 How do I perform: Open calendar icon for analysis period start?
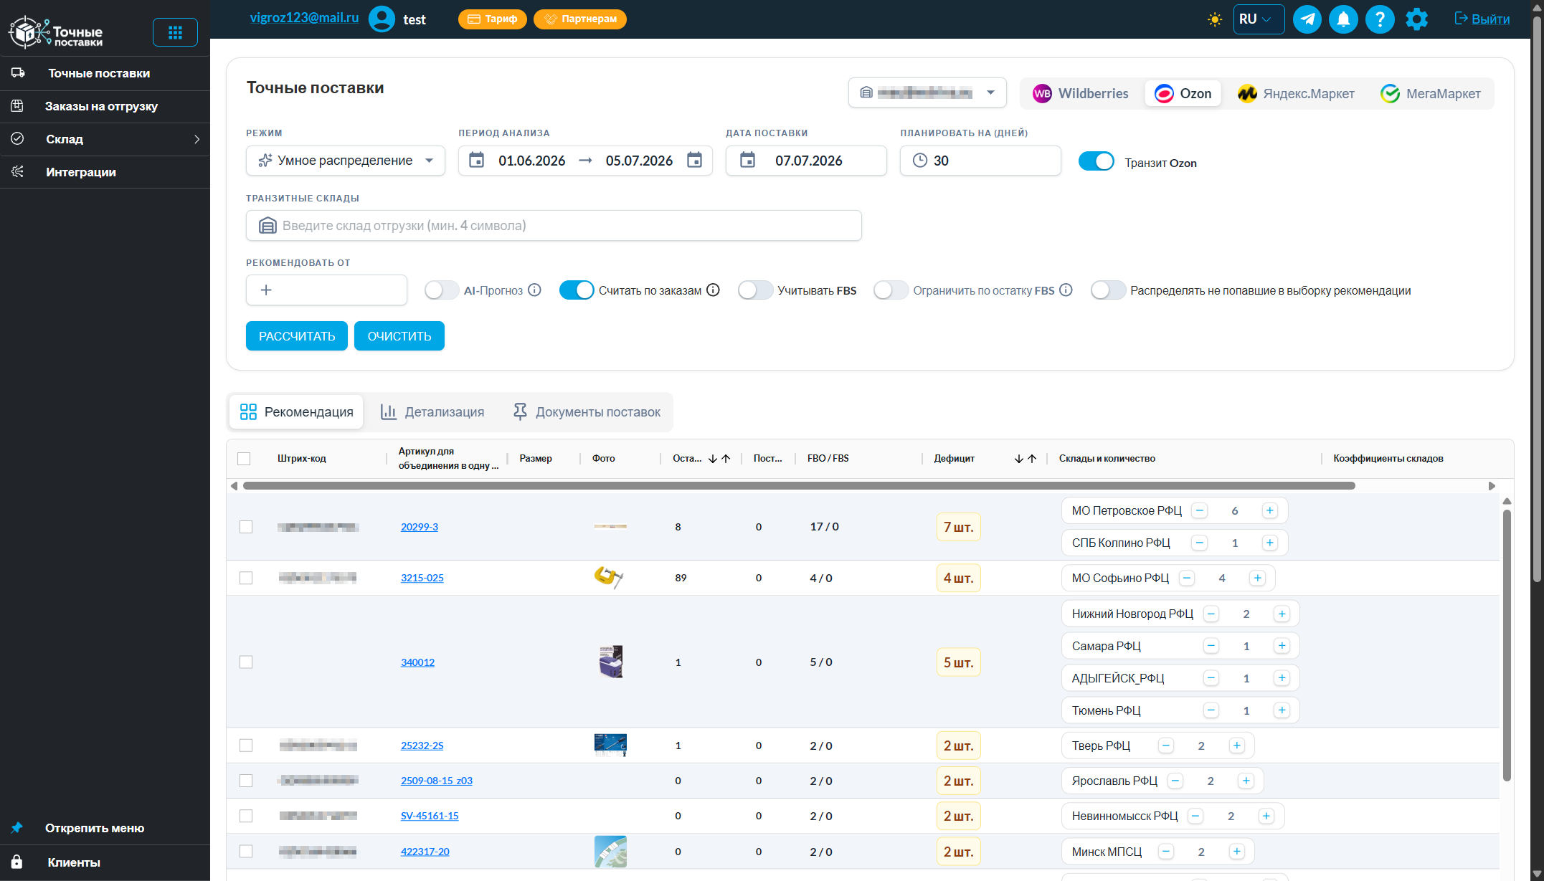click(x=476, y=161)
